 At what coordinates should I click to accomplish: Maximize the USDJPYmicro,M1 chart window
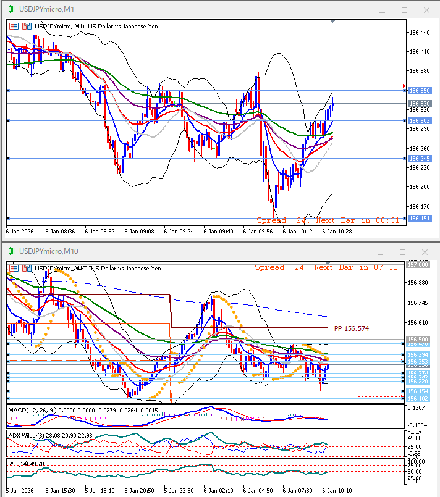[405, 10]
